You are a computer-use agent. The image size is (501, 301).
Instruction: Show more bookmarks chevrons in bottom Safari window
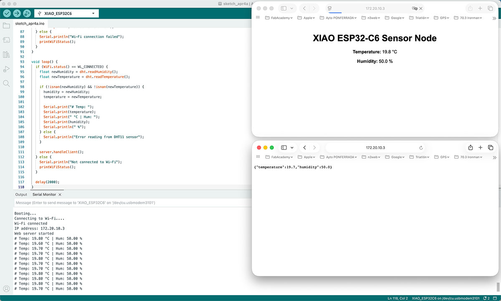pos(494,157)
